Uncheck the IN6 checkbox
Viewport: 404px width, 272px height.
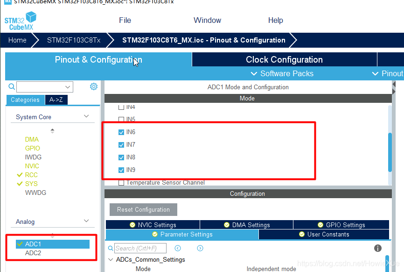click(121, 132)
